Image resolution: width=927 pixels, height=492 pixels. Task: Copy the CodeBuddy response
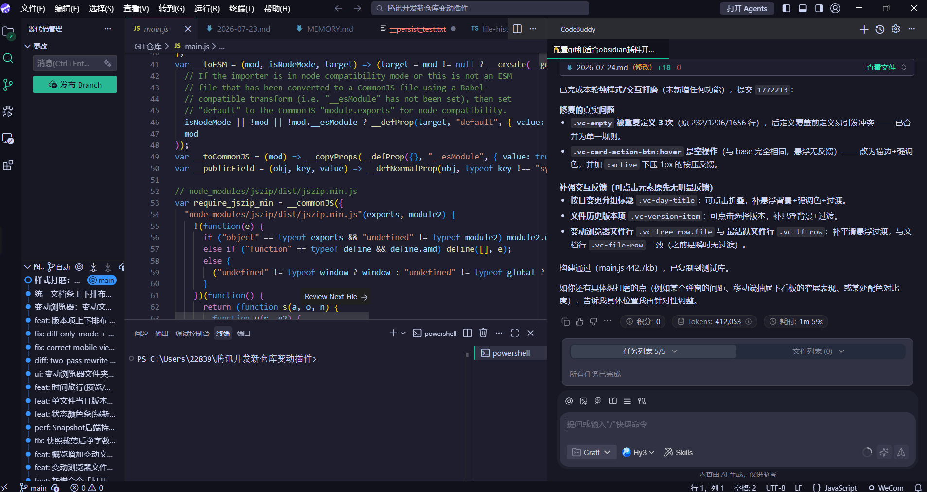565,321
